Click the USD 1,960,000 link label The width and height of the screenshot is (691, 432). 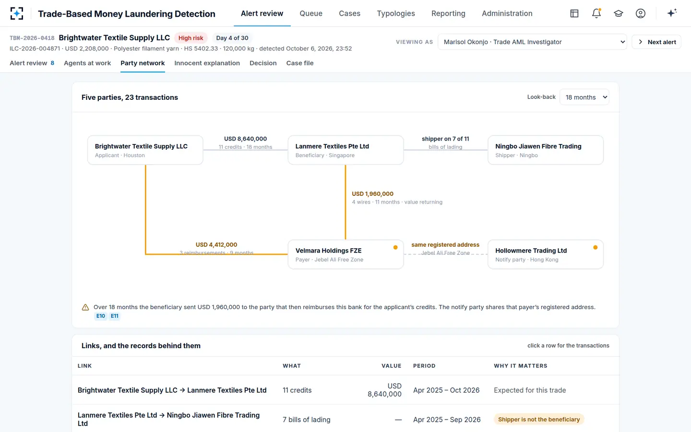point(372,194)
